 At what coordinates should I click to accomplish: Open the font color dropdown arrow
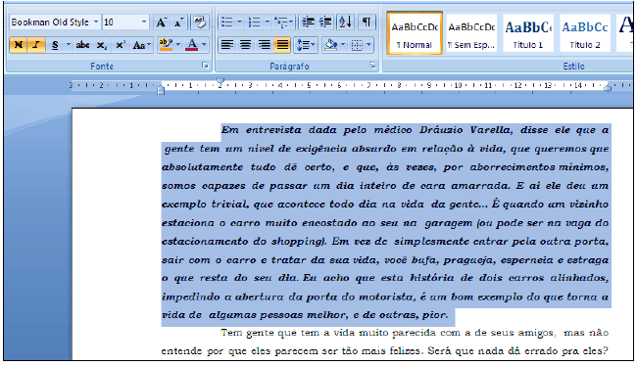204,45
